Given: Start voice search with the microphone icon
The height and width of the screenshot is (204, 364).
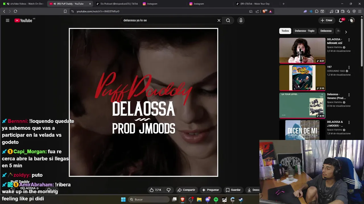Looking at the screenshot, I should point(241,20).
